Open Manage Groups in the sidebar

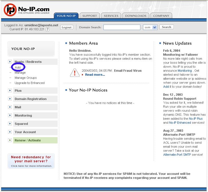click(x=25, y=78)
